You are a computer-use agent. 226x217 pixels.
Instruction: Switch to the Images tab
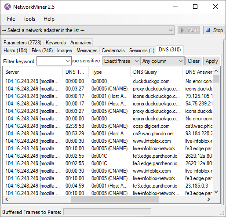coord(65,51)
